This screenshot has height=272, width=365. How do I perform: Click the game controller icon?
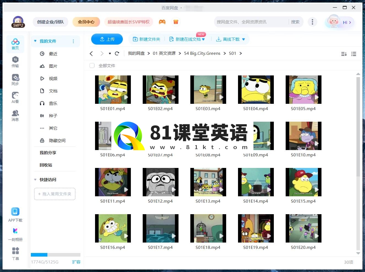pyautogui.click(x=162, y=22)
